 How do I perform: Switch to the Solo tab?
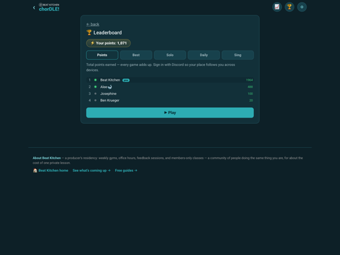pyautogui.click(x=170, y=55)
